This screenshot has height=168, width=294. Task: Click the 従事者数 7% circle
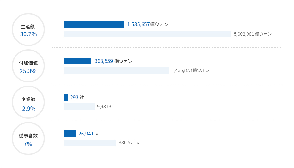point(28,139)
